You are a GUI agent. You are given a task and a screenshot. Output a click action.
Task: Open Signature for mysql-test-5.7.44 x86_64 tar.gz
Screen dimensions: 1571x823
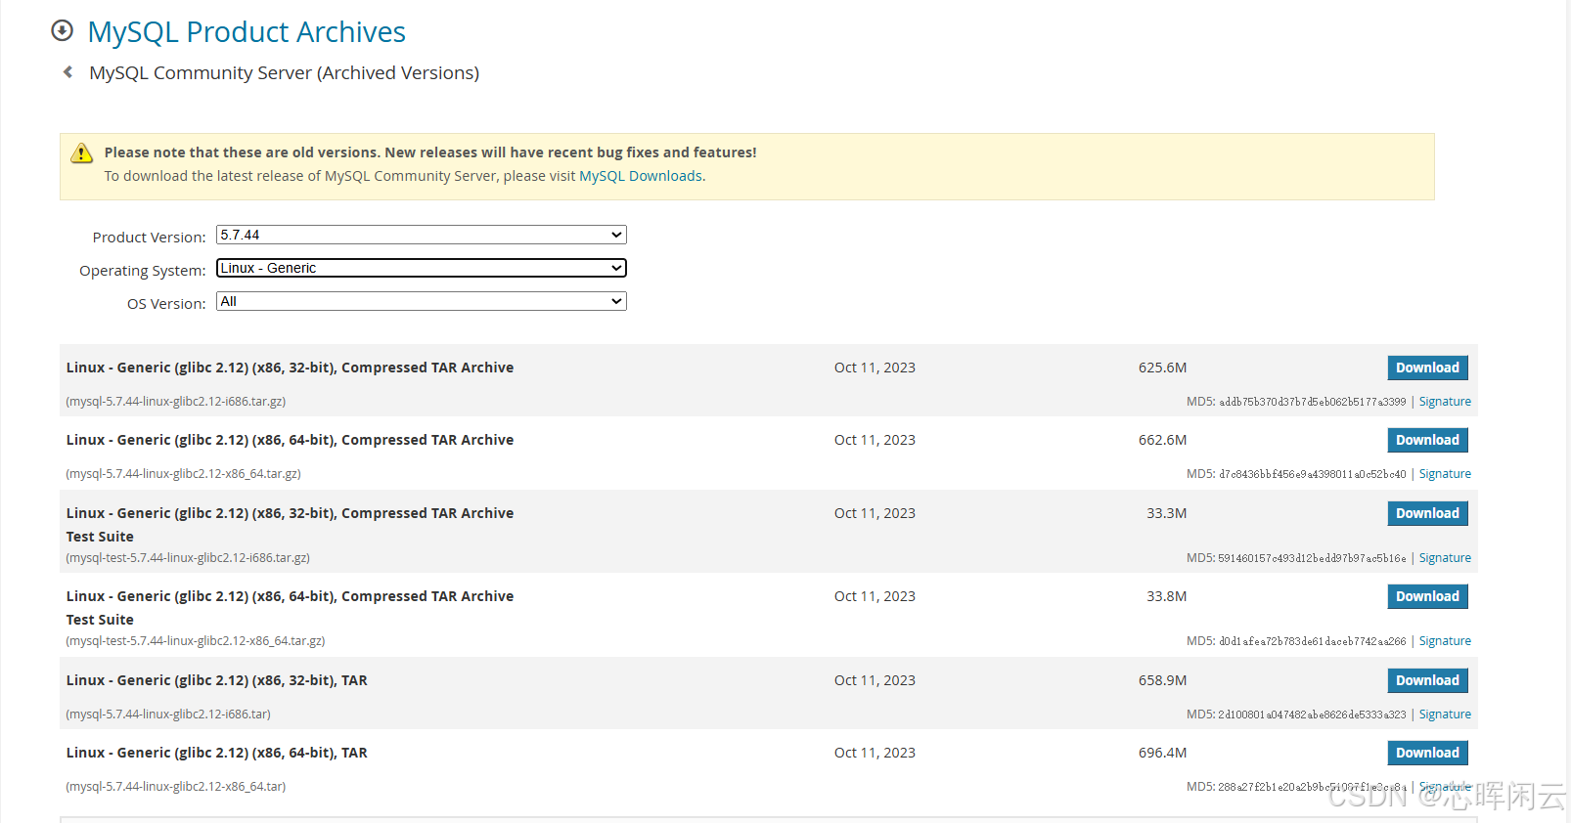[1445, 641]
